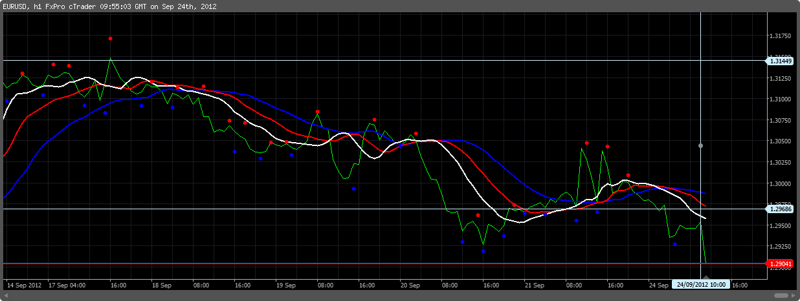
Task: Select the 1.31449 price label tag
Action: (781, 61)
